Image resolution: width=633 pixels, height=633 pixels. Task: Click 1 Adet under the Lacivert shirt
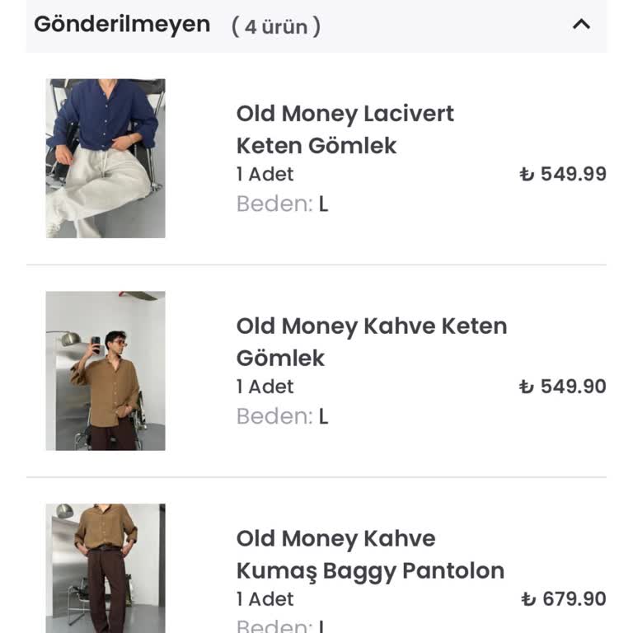(265, 174)
